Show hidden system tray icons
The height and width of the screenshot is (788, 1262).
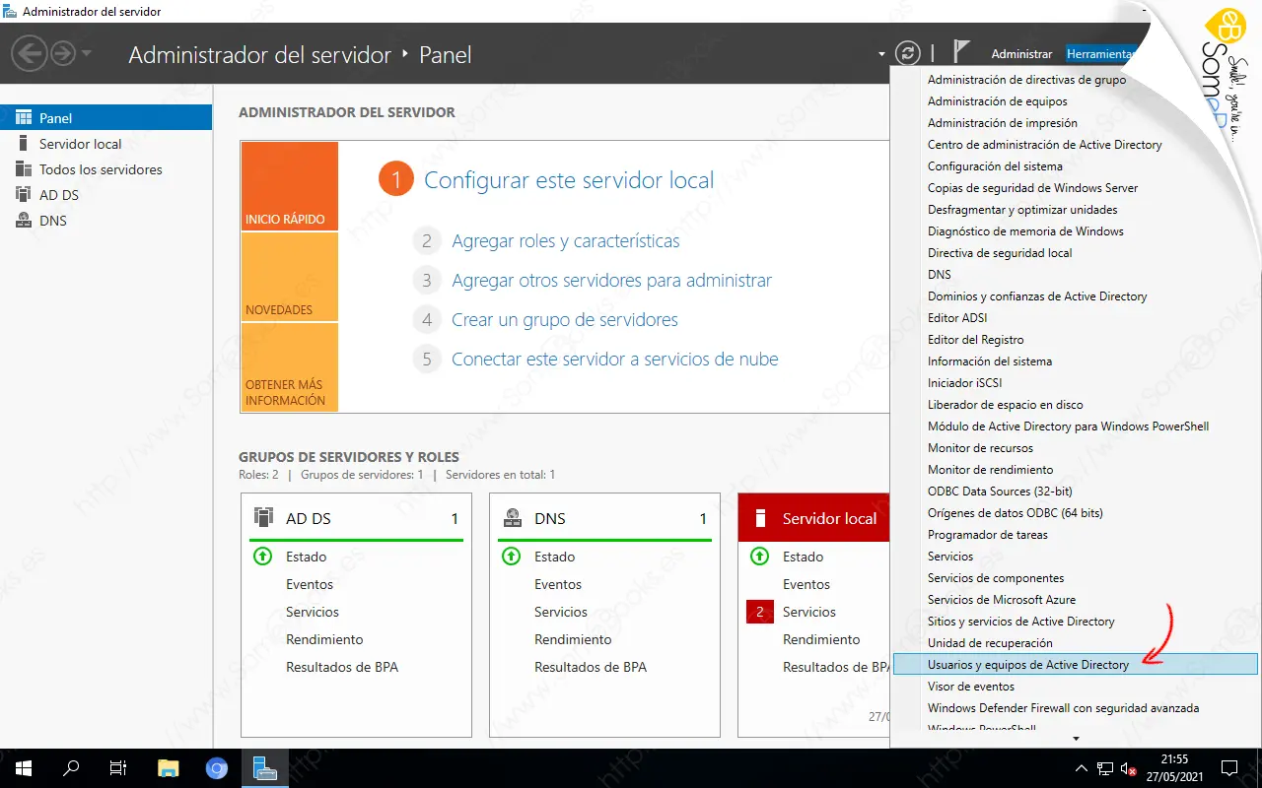(x=1084, y=768)
